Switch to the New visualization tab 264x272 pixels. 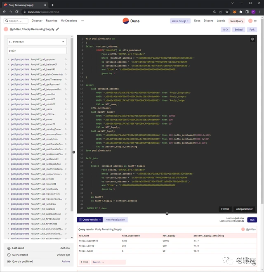click(115, 220)
